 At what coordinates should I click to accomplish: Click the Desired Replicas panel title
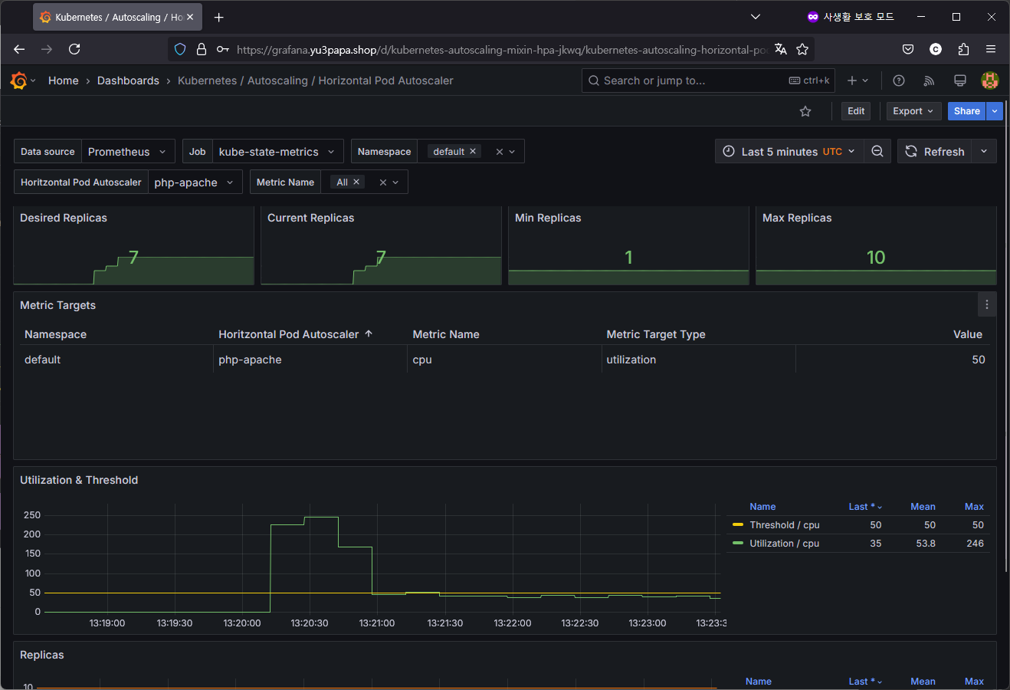pyautogui.click(x=64, y=218)
